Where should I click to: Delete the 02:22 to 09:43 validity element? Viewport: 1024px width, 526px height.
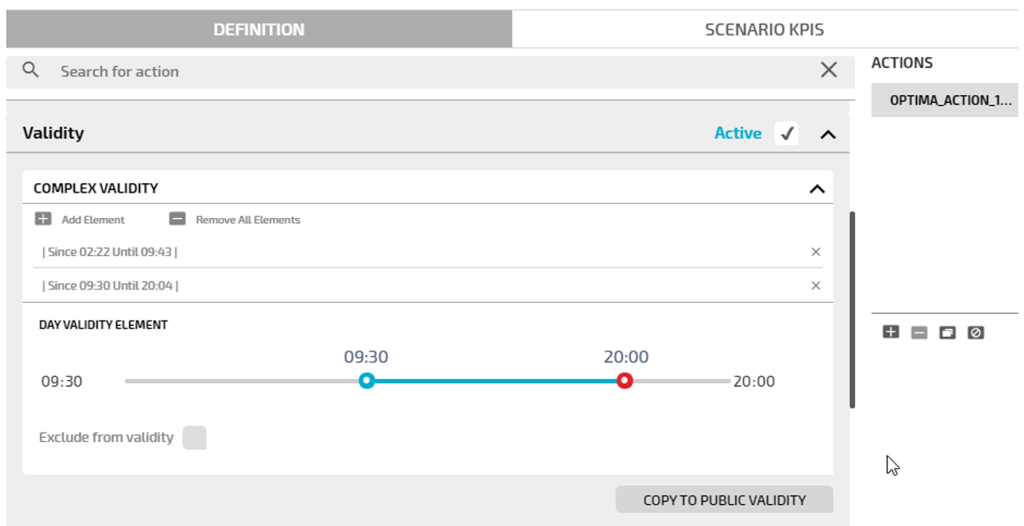816,252
